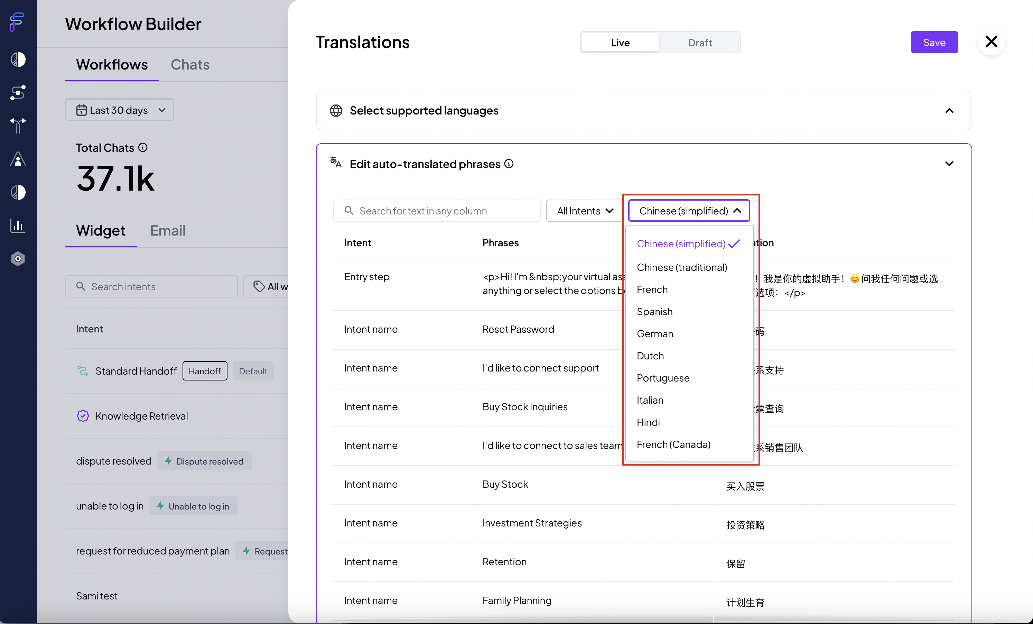Open the hexagon settings icon in the sidebar
The height and width of the screenshot is (624, 1033).
(18, 259)
